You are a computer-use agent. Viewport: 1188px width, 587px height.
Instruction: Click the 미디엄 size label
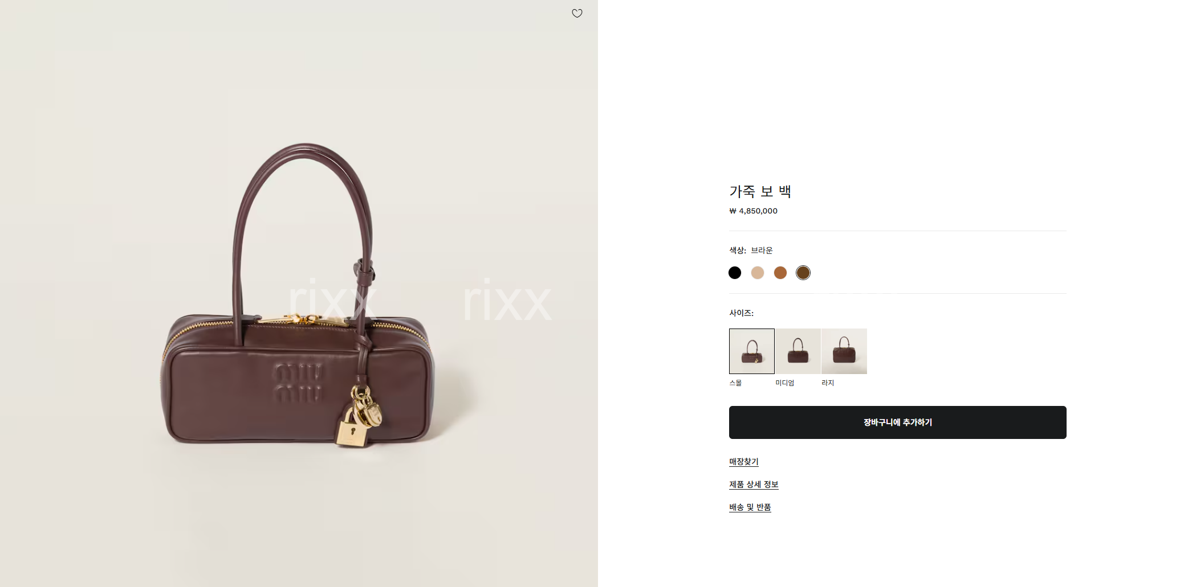(784, 383)
